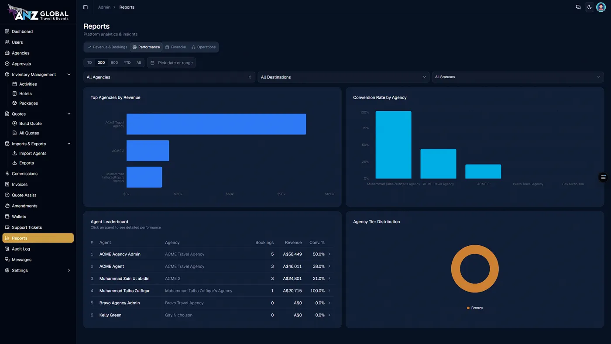Click Admin breadcrumb link
Screen dimensions: 611x344
pyautogui.click(x=104, y=7)
